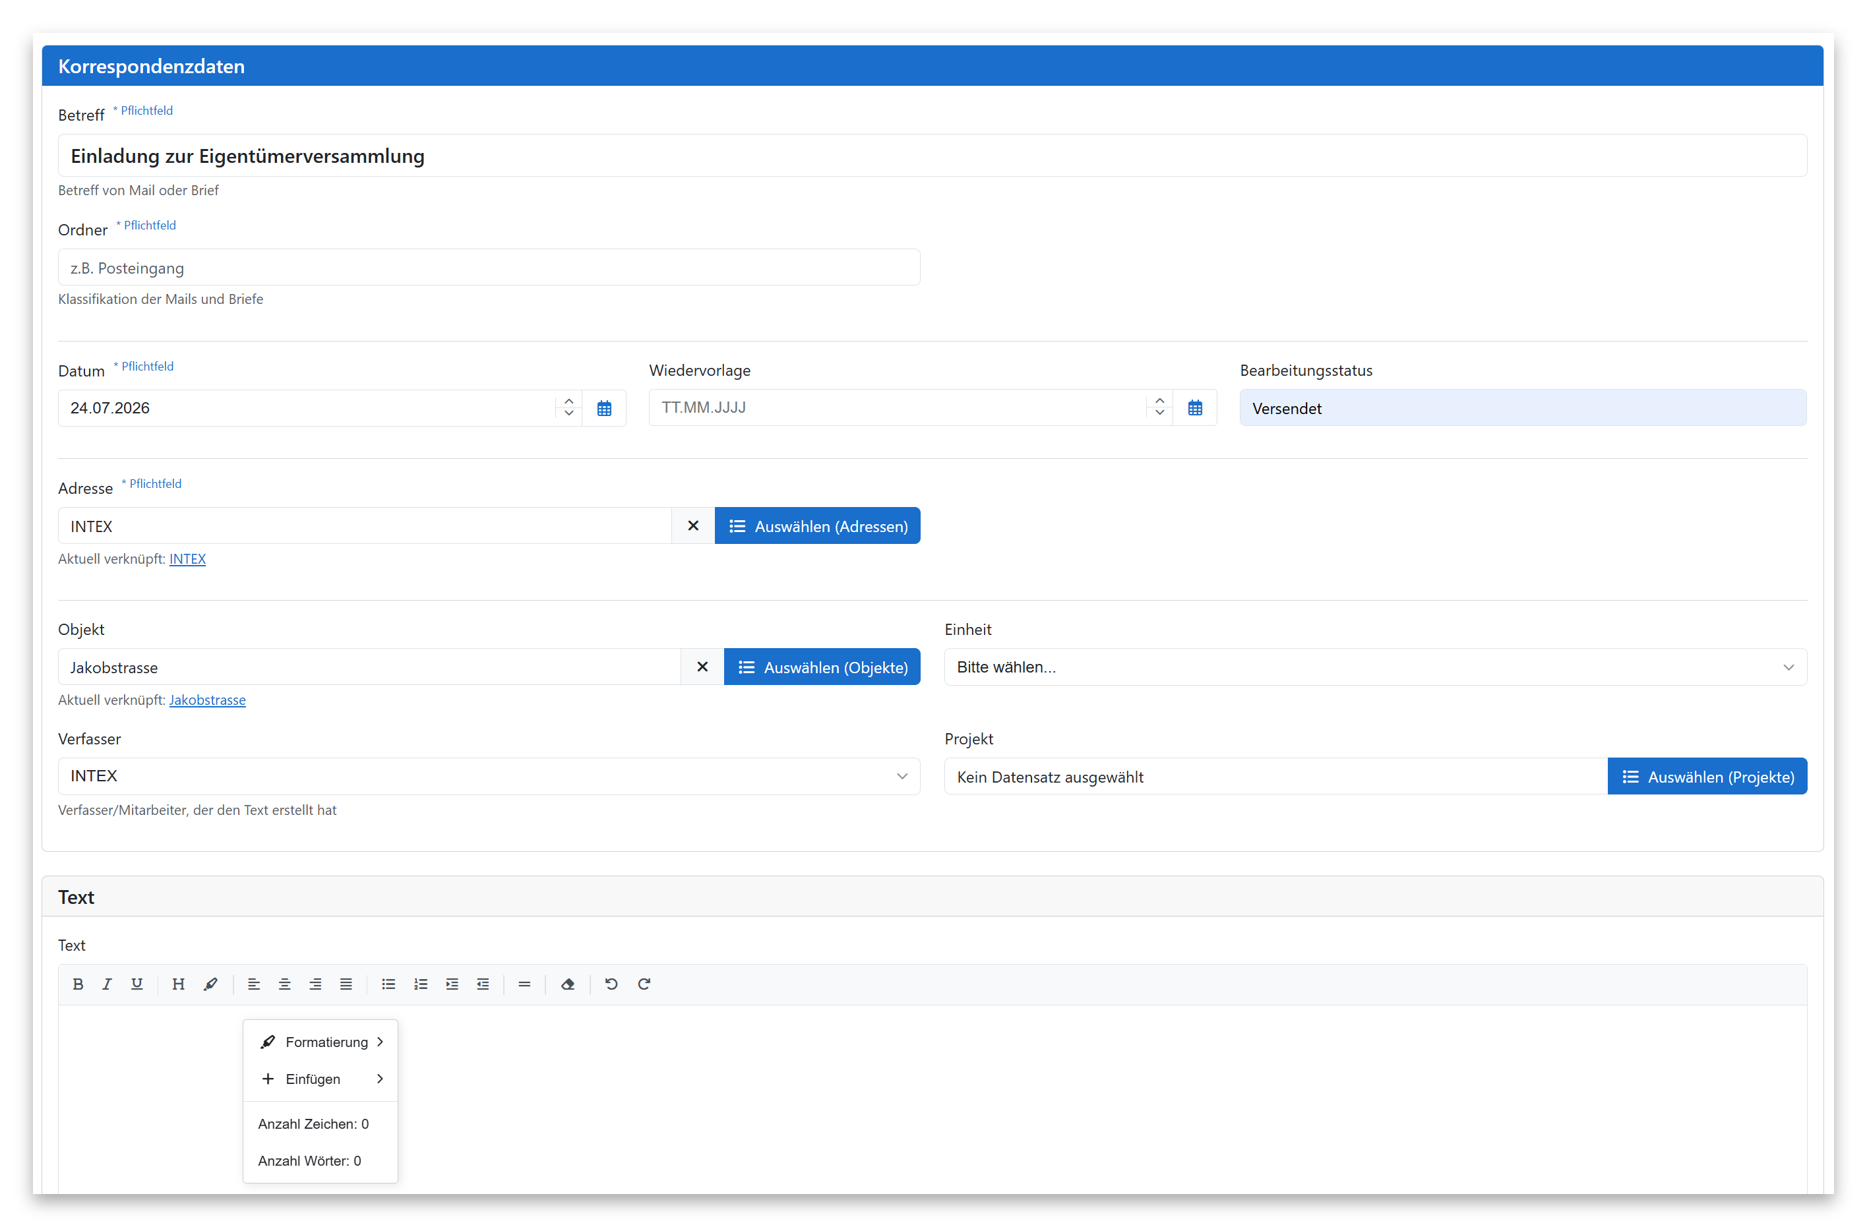Click Auswählen (Projekte) button
Image resolution: width=1867 pixels, height=1227 pixels.
point(1707,776)
